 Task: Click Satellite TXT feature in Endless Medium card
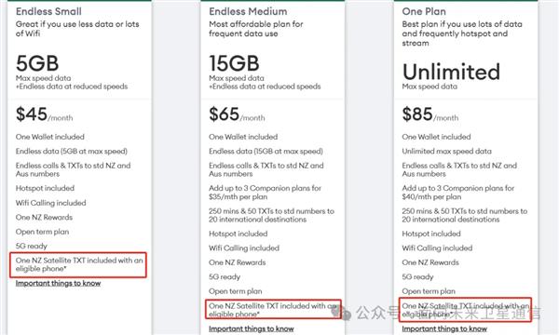[273, 310]
